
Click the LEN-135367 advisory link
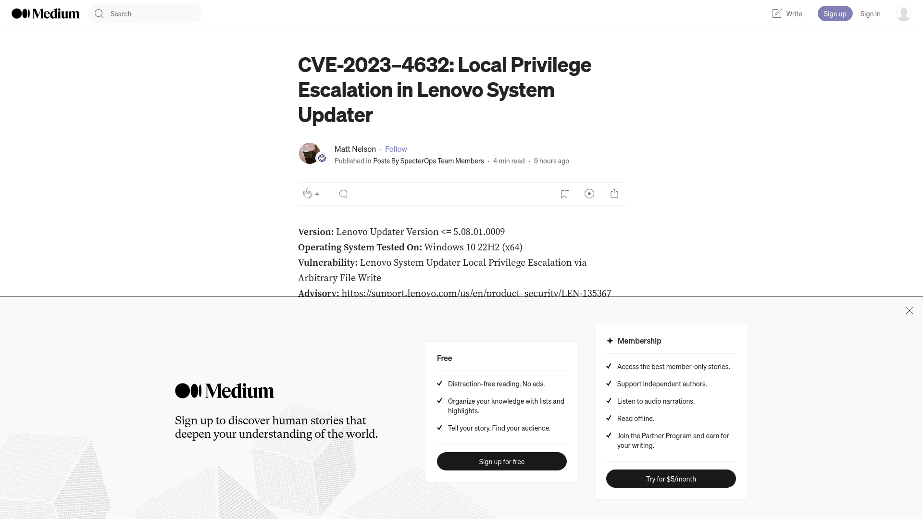point(476,293)
